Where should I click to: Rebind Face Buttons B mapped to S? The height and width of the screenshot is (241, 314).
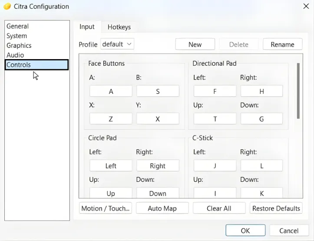[x=158, y=91]
